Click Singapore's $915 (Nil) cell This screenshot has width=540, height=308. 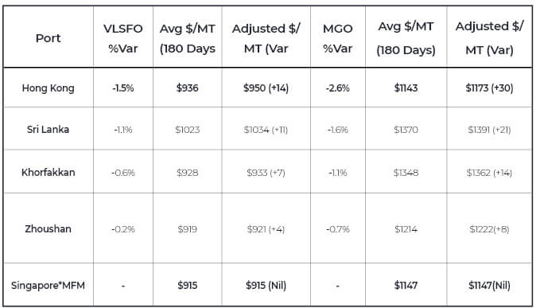click(266, 285)
